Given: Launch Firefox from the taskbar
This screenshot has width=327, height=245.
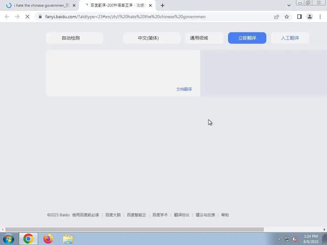Looking at the screenshot, I should pyautogui.click(x=48, y=239).
